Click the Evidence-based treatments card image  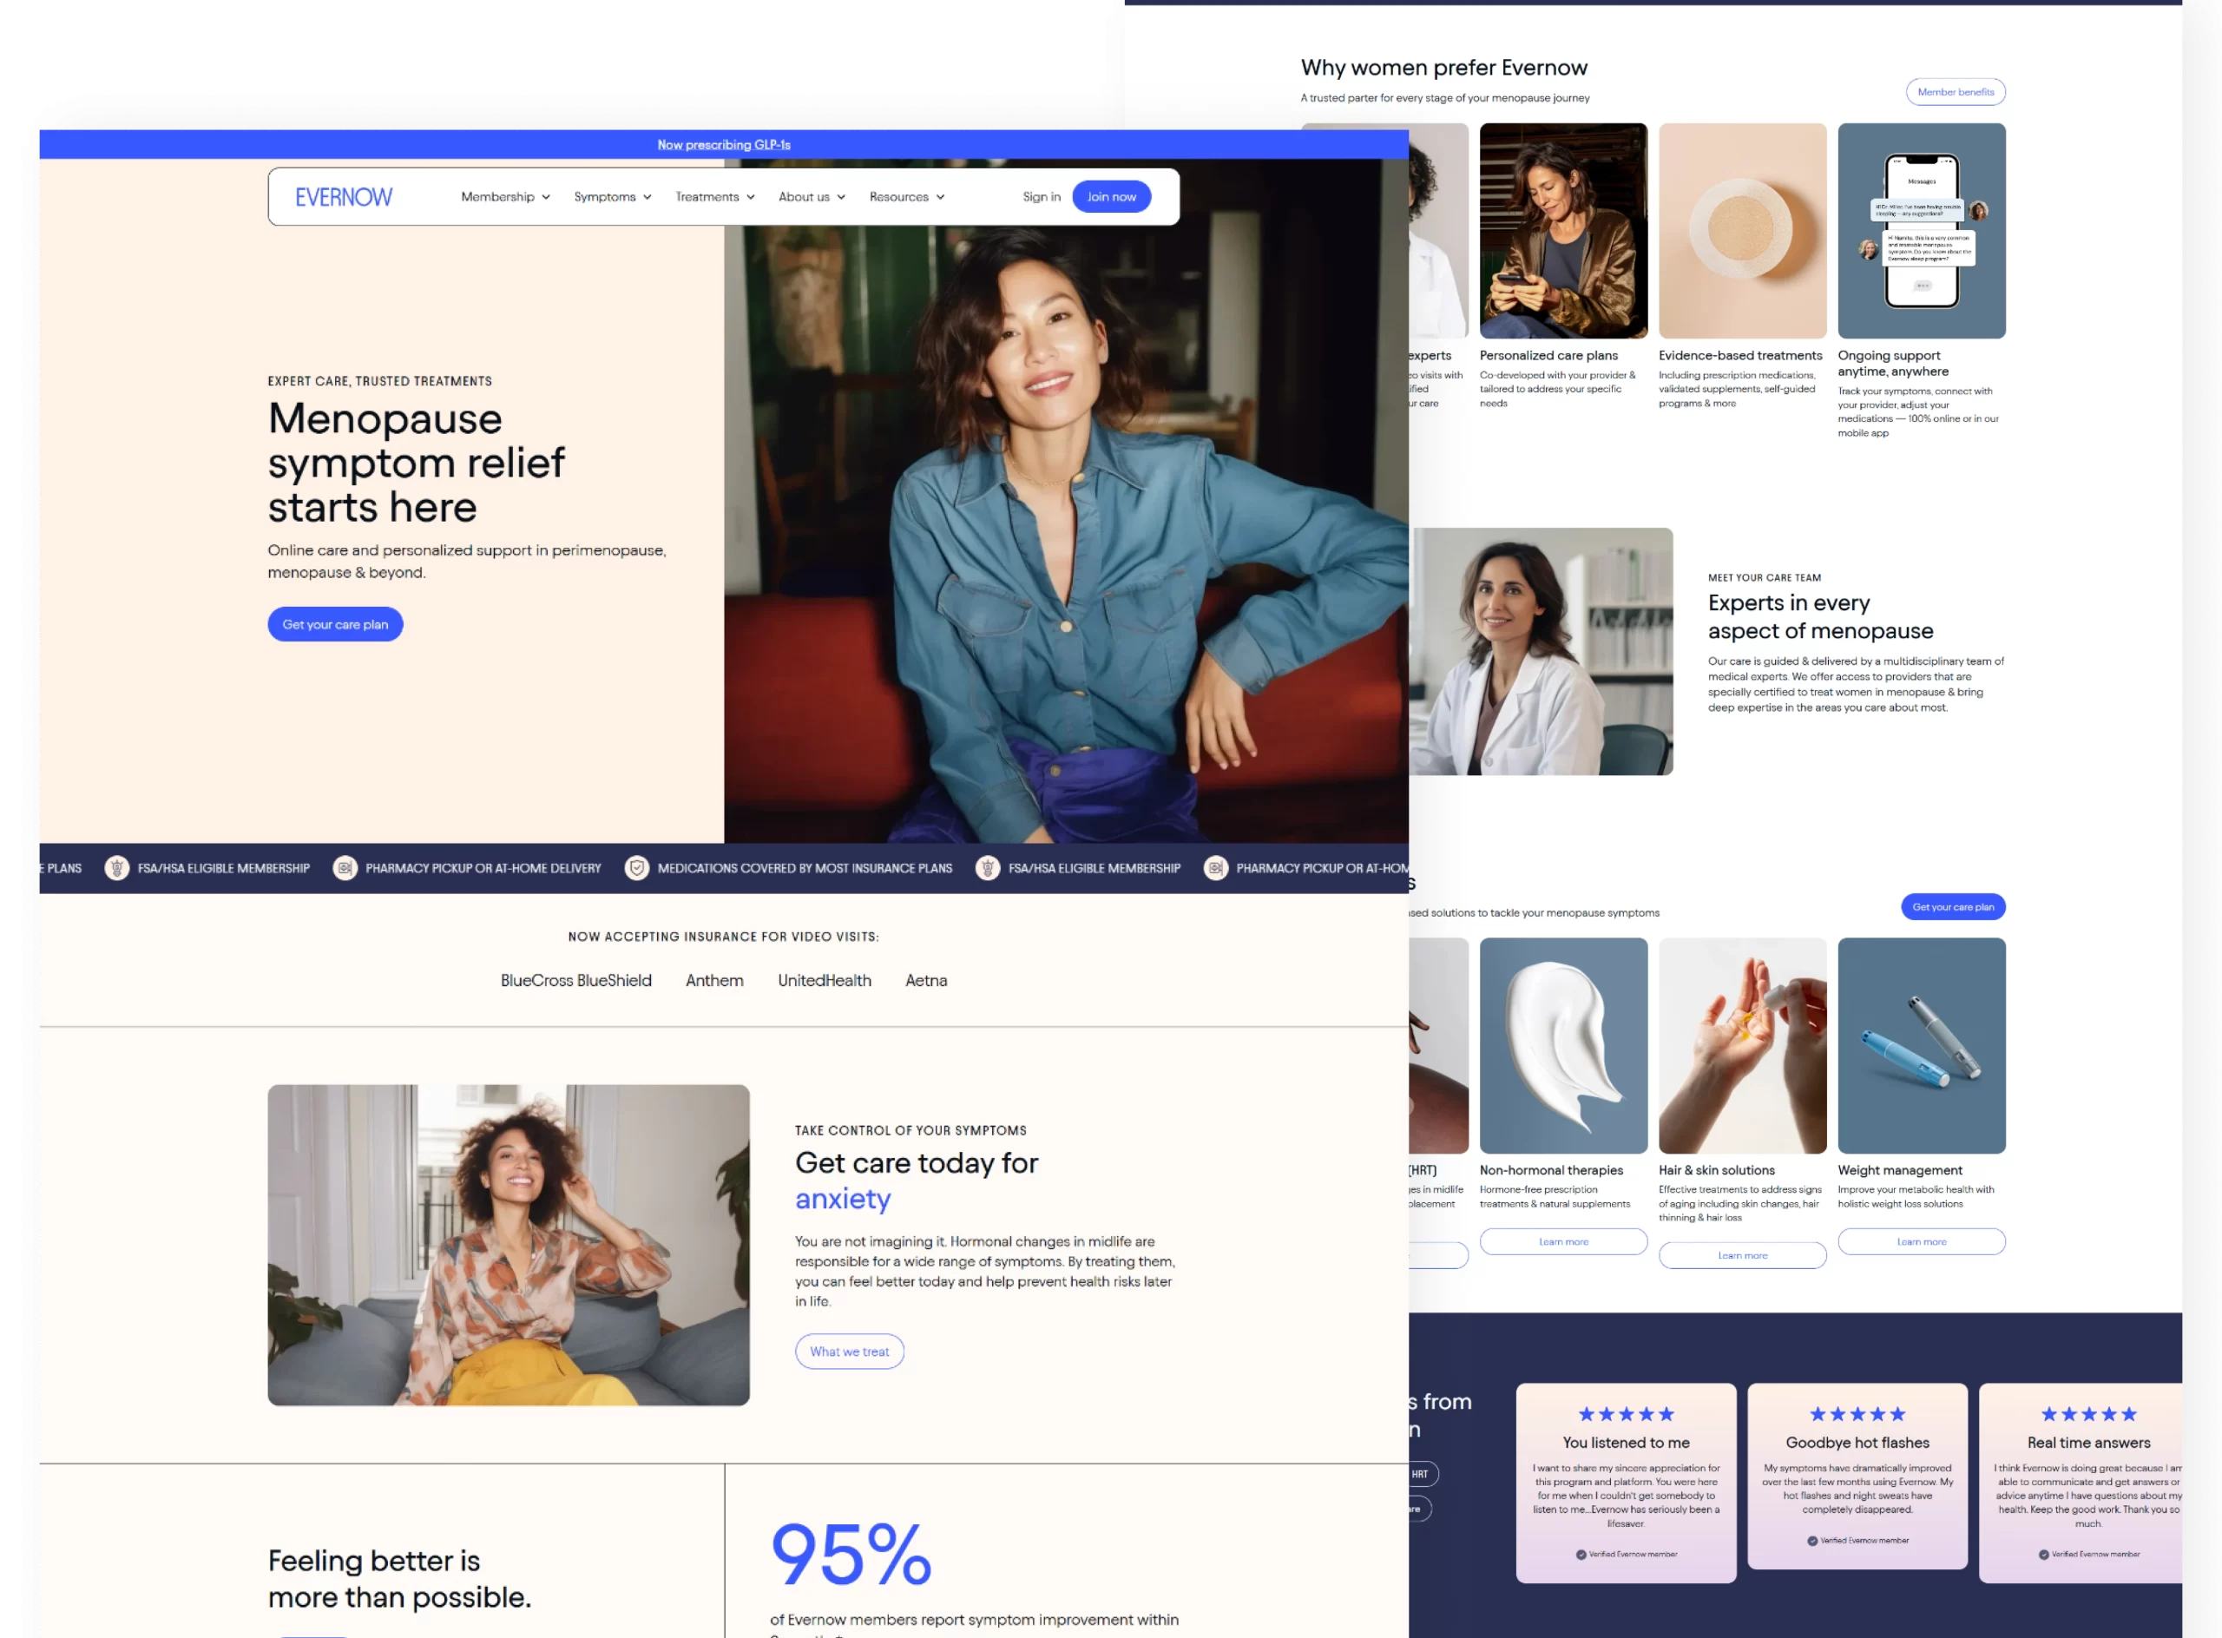pyautogui.click(x=1741, y=231)
